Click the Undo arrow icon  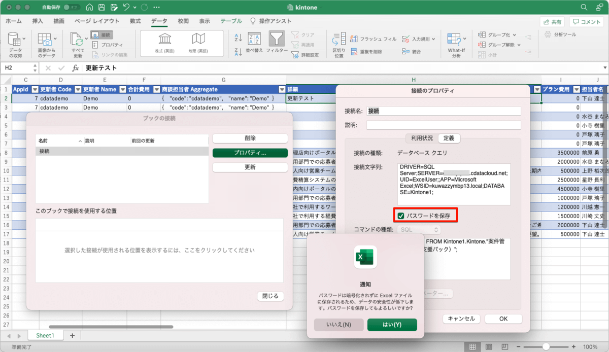pyautogui.click(x=126, y=8)
